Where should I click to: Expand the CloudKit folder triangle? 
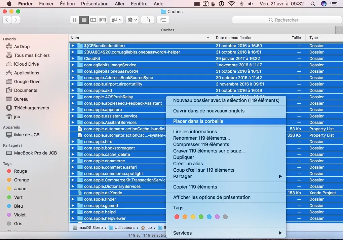[x=73, y=59]
